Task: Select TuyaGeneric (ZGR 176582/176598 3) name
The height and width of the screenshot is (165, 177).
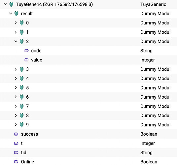Action: (54, 5)
